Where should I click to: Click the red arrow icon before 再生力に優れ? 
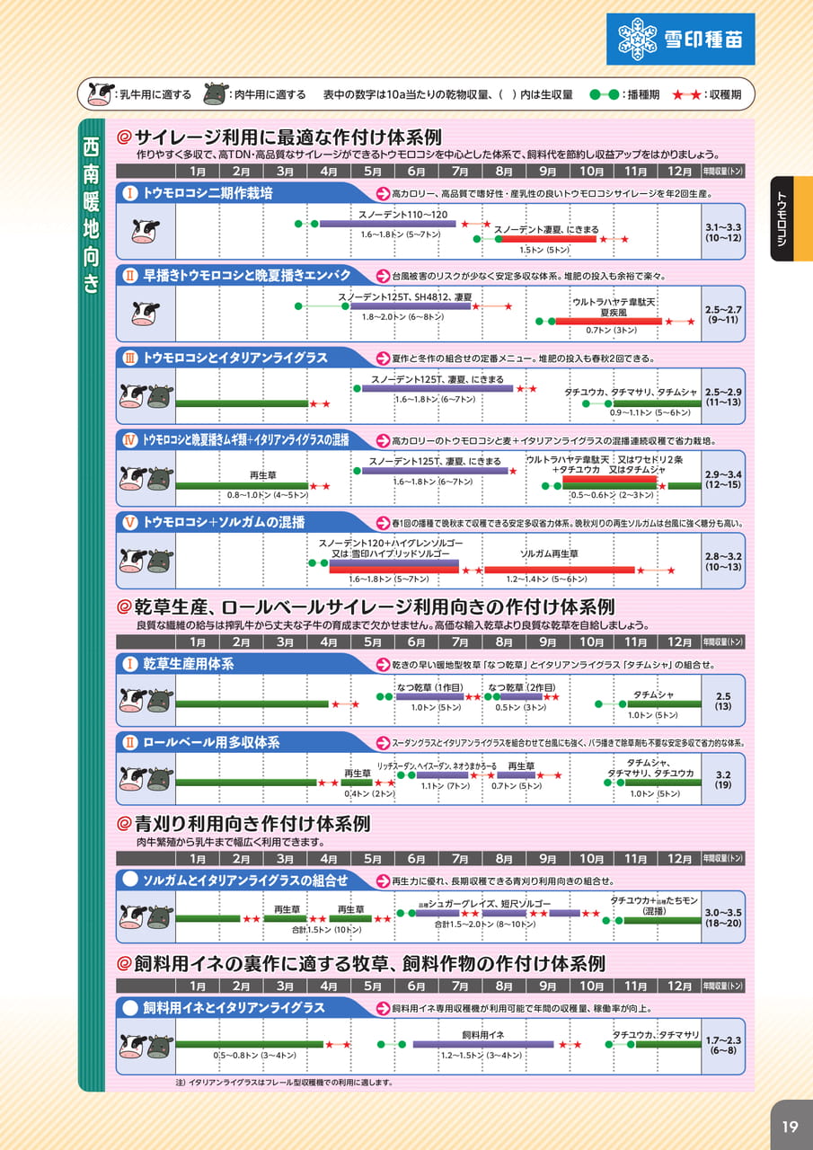point(383,880)
